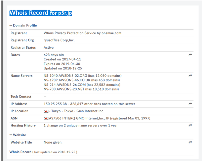Click 'Expires on 2019-04-30'
202x161 pixels.
pos(62,64)
